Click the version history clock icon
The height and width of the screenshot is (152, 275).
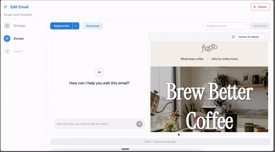233,37
